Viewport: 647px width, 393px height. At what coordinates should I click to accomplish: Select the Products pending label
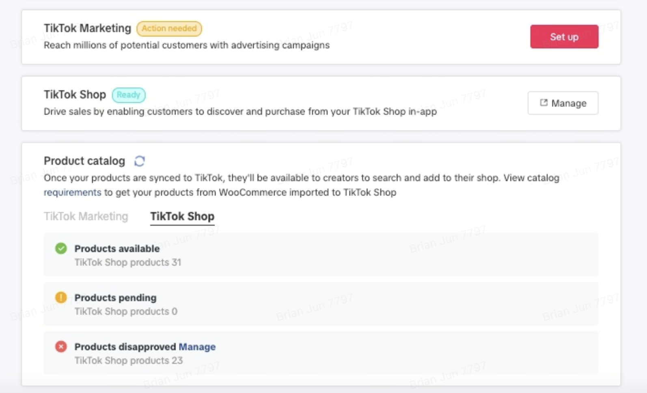click(115, 298)
